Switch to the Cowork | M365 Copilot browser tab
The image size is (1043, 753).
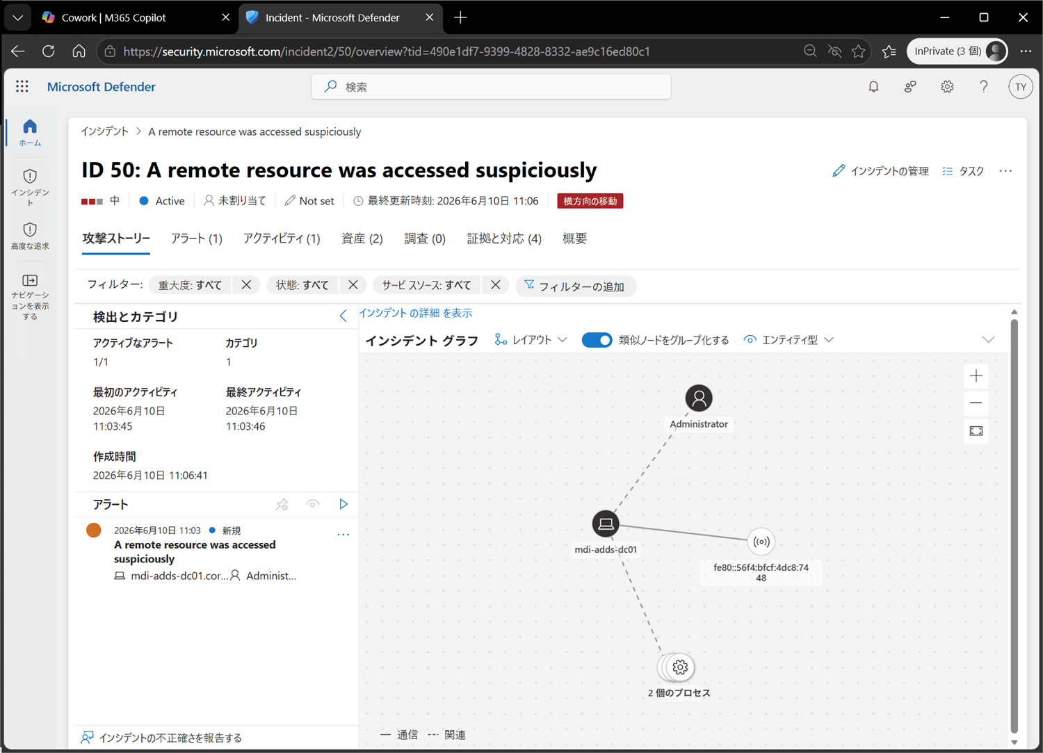pyautogui.click(x=135, y=17)
